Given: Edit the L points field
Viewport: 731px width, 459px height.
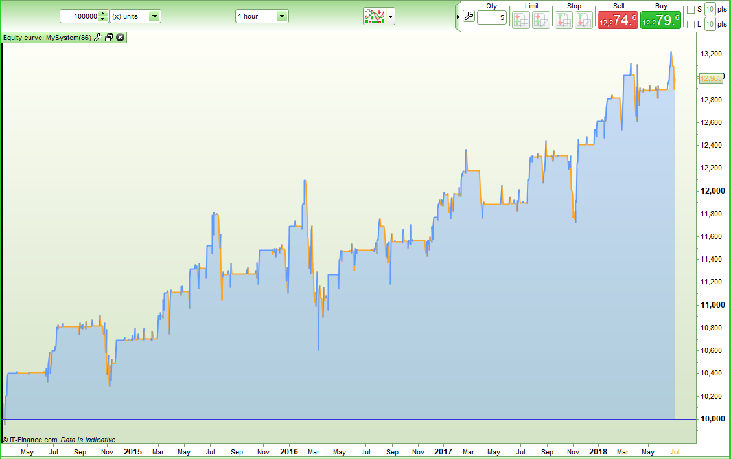Looking at the screenshot, I should (x=710, y=24).
